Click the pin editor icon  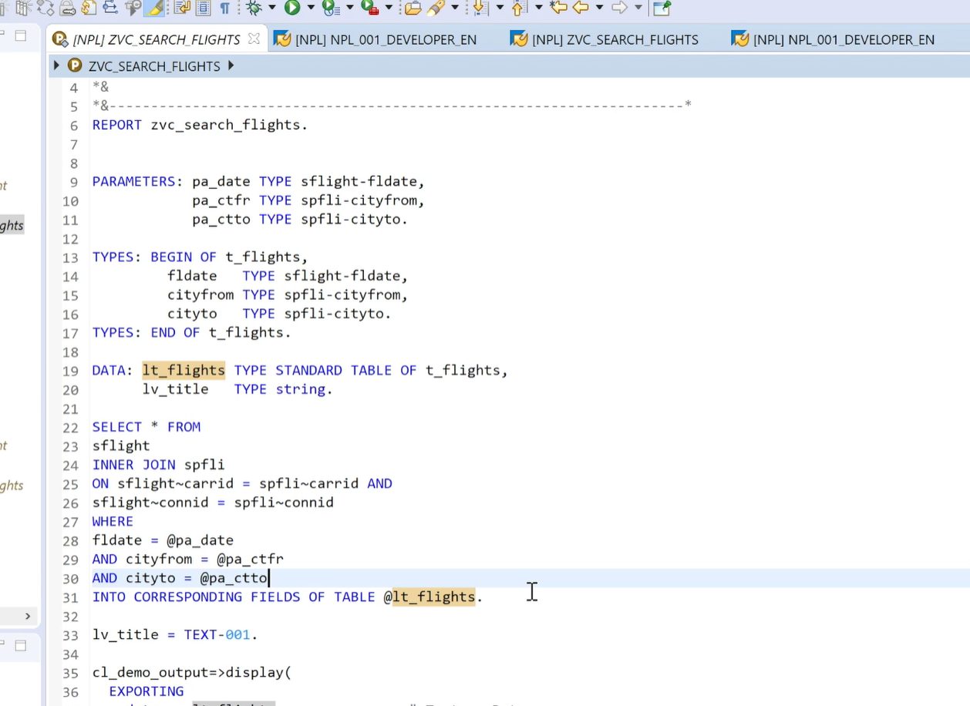coord(662,8)
